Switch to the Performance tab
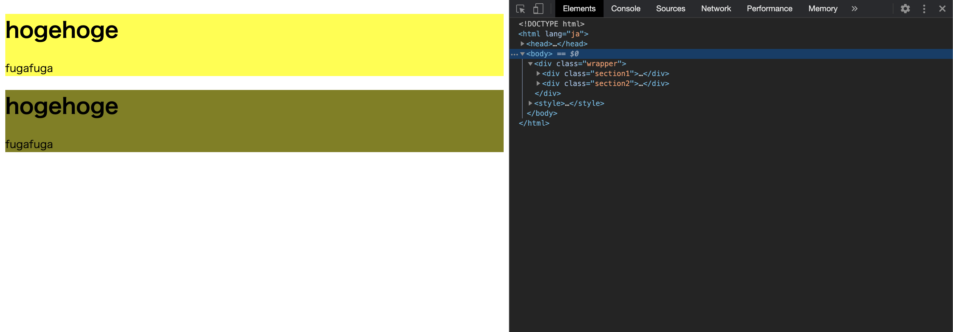 769,9
